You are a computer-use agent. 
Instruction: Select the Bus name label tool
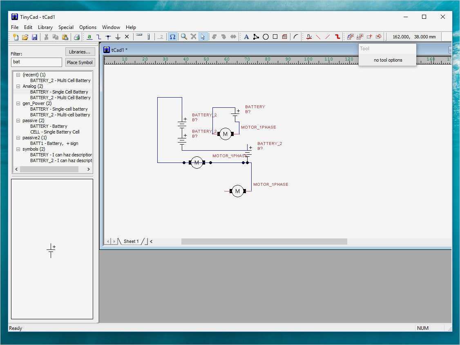pyautogui.click(x=308, y=37)
